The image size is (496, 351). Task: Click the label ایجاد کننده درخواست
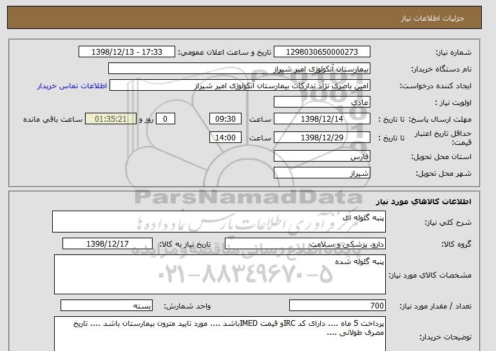click(435, 86)
